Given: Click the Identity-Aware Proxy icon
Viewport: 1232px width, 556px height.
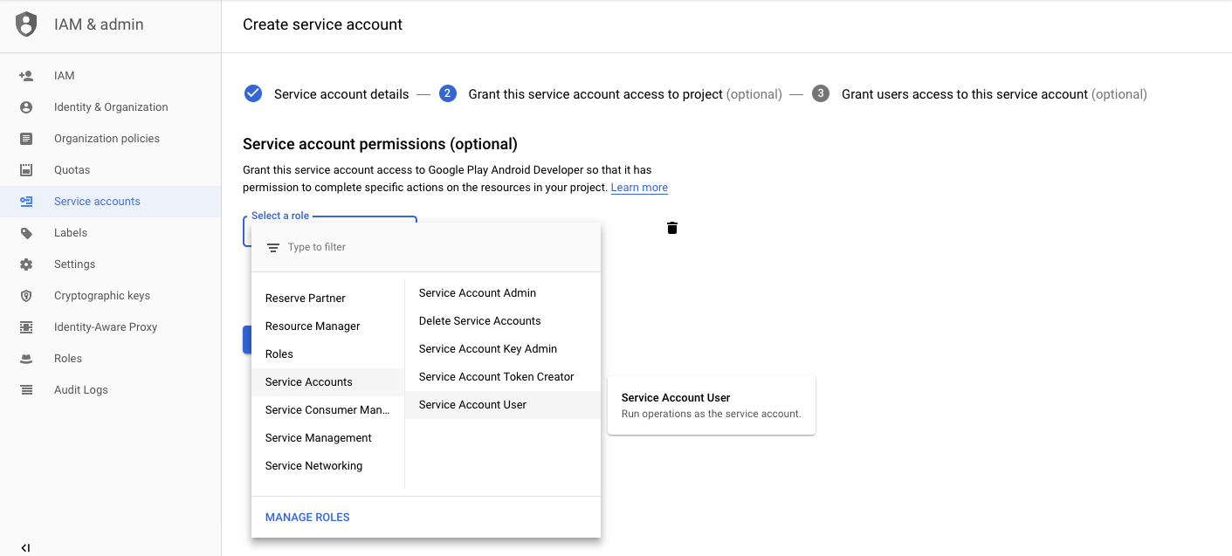Looking at the screenshot, I should tap(26, 327).
